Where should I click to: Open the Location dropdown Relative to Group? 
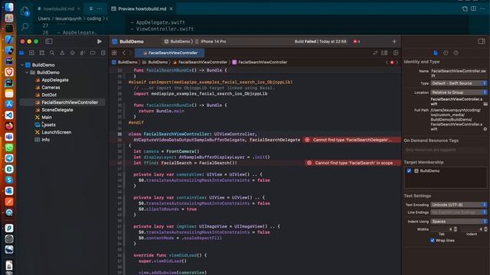coord(459,92)
